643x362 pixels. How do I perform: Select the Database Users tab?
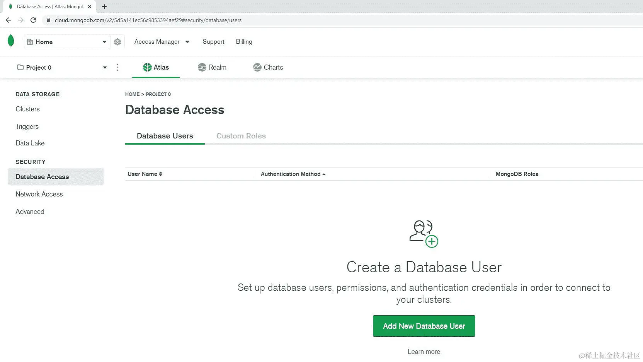pos(165,136)
